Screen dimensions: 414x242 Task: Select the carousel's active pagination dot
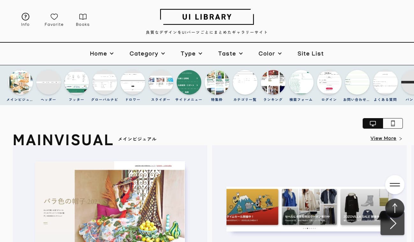tap(307, 228)
